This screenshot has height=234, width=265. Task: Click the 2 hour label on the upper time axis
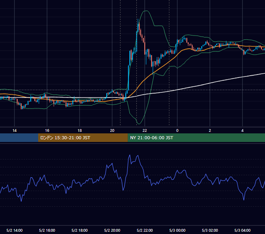tap(210, 131)
